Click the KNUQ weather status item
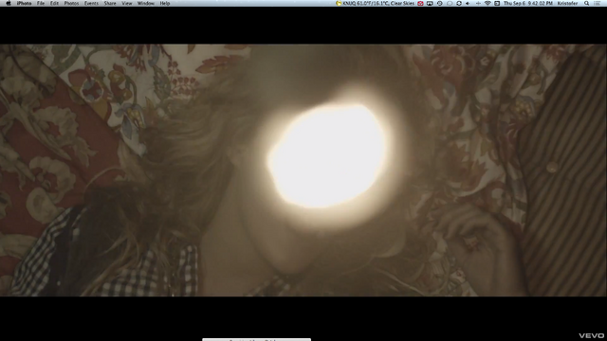 pos(375,3)
